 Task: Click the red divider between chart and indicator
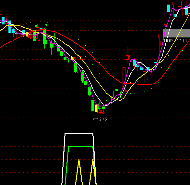(x=95, y=127)
